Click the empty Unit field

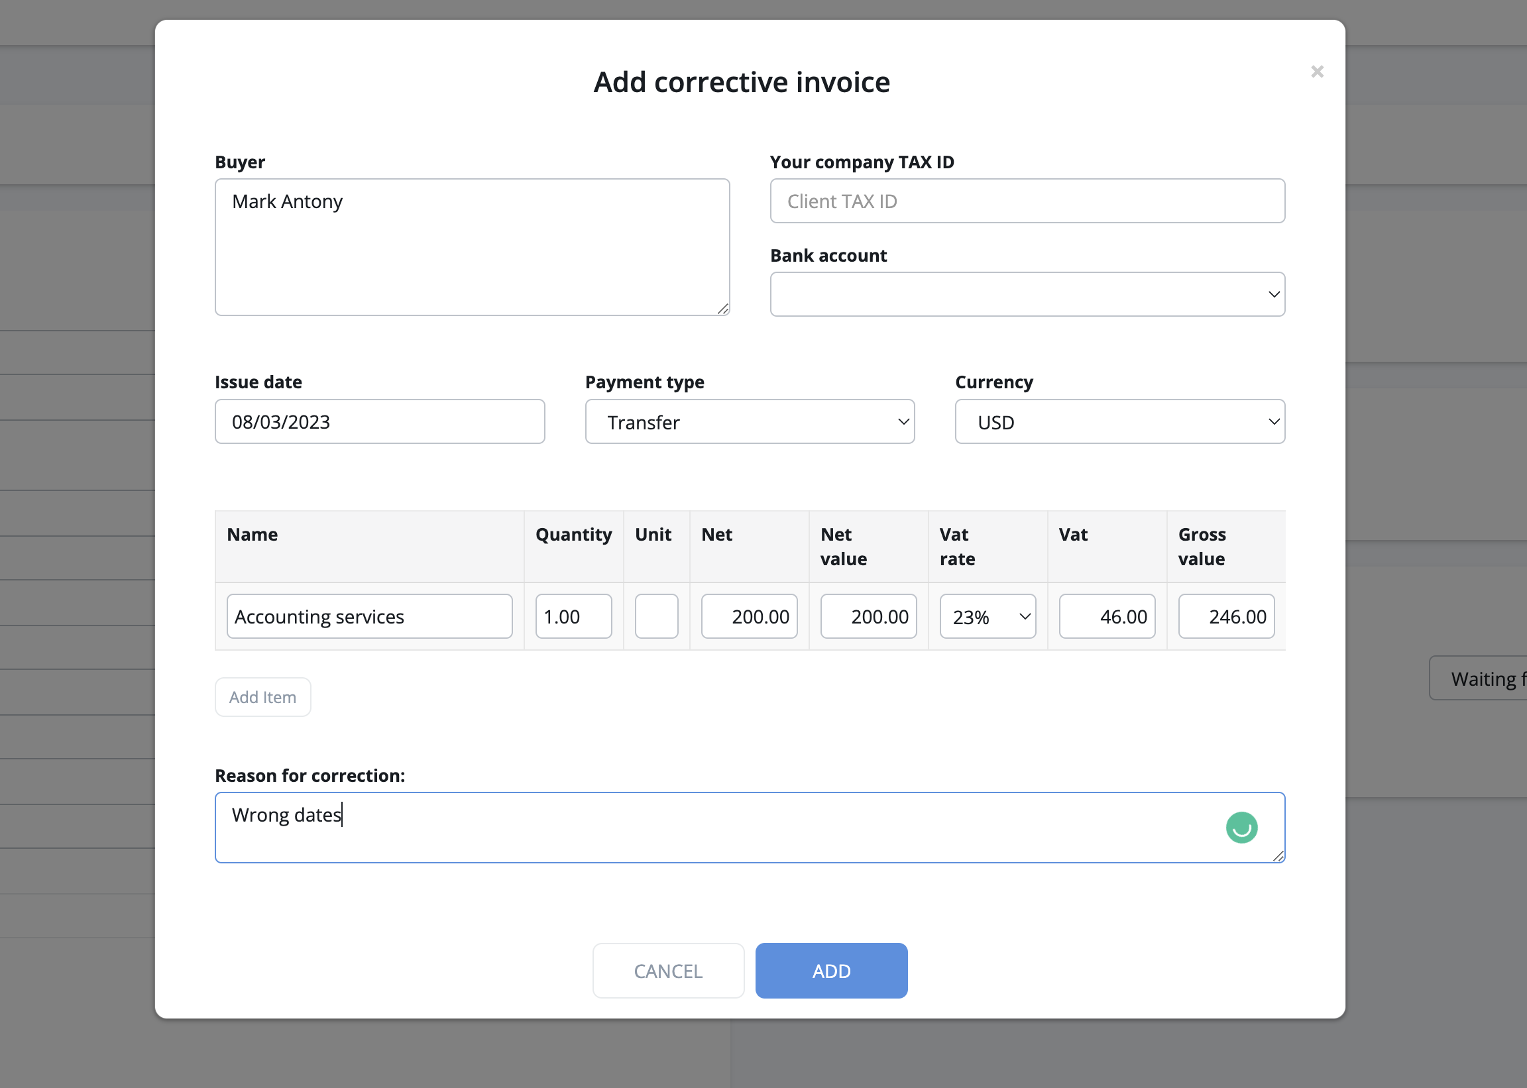coord(656,616)
